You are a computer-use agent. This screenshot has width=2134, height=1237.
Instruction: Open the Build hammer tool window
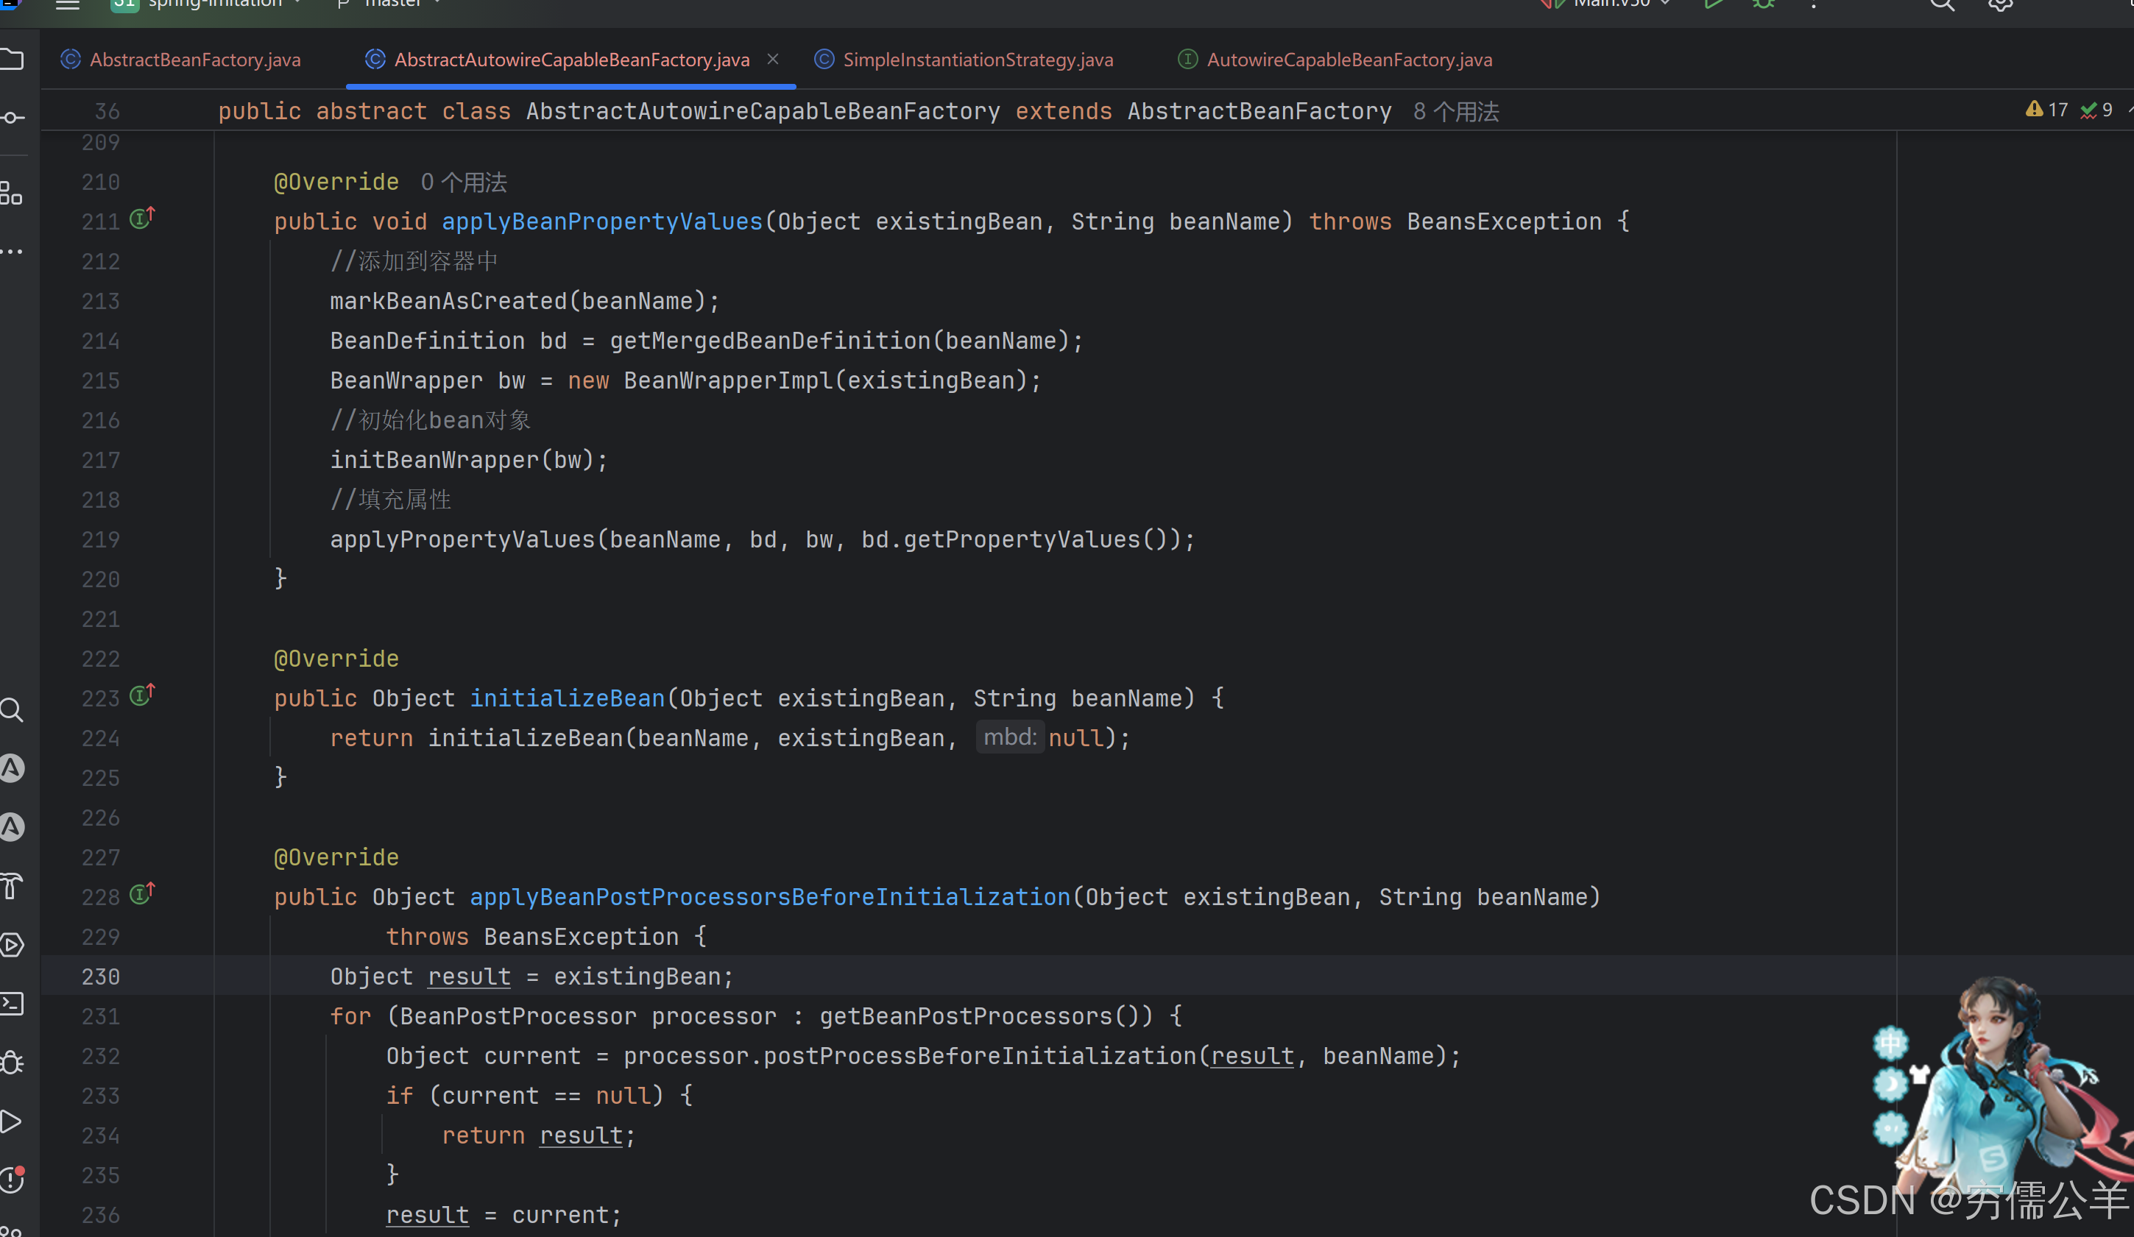(x=12, y=887)
